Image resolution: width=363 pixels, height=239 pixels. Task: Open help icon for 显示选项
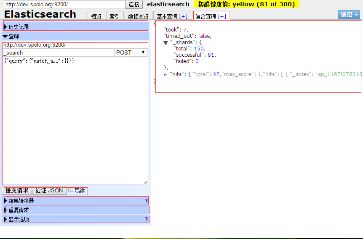(146, 219)
